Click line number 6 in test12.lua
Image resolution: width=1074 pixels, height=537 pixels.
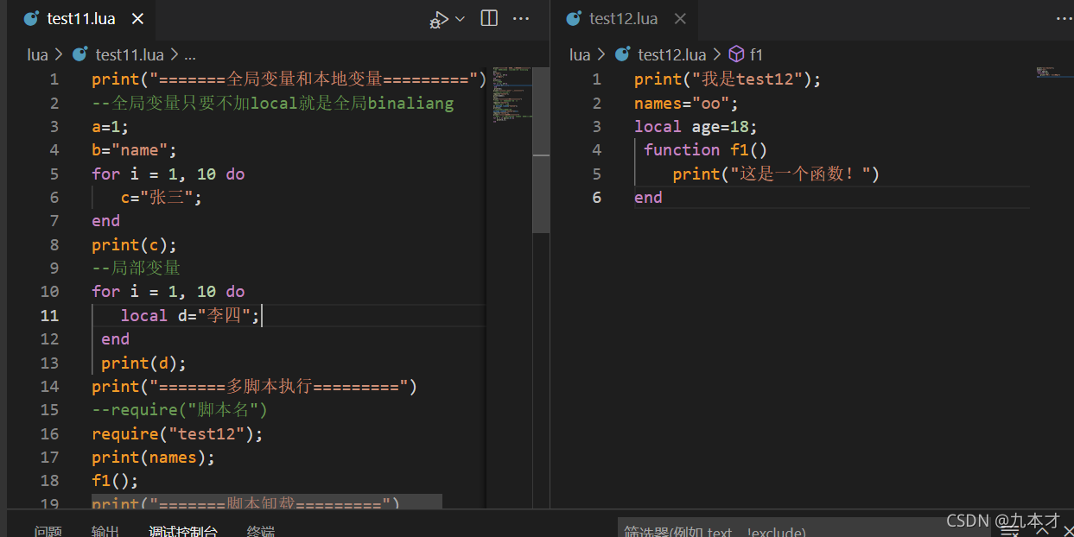[x=596, y=197]
